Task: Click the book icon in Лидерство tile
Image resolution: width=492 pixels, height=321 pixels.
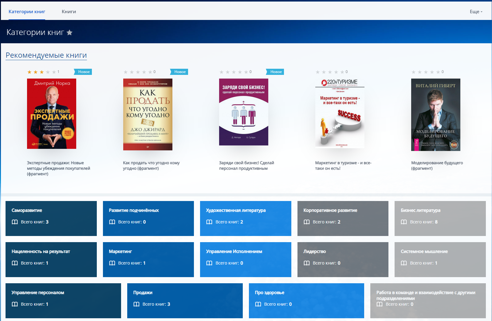Action: pyautogui.click(x=307, y=263)
